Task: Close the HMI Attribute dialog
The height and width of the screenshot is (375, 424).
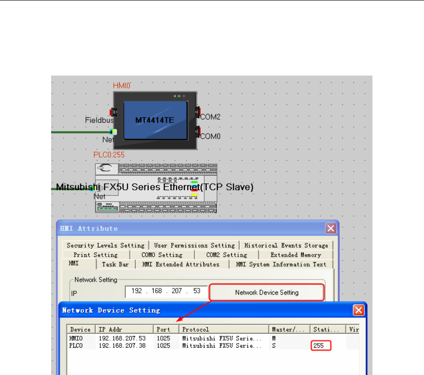Action: click(331, 229)
